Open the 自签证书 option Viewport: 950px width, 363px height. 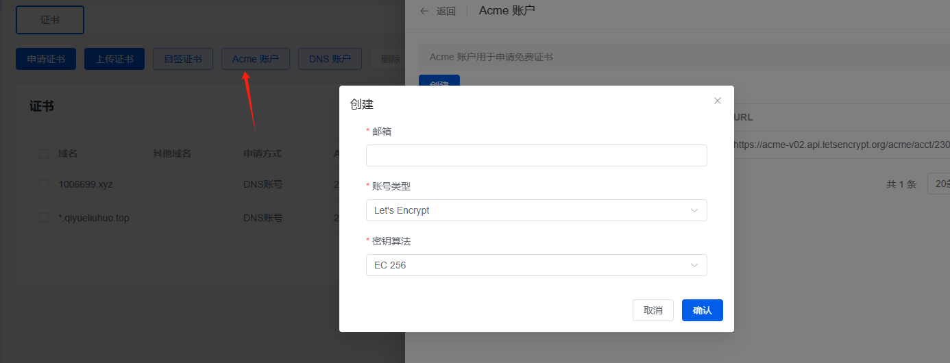tap(183, 59)
